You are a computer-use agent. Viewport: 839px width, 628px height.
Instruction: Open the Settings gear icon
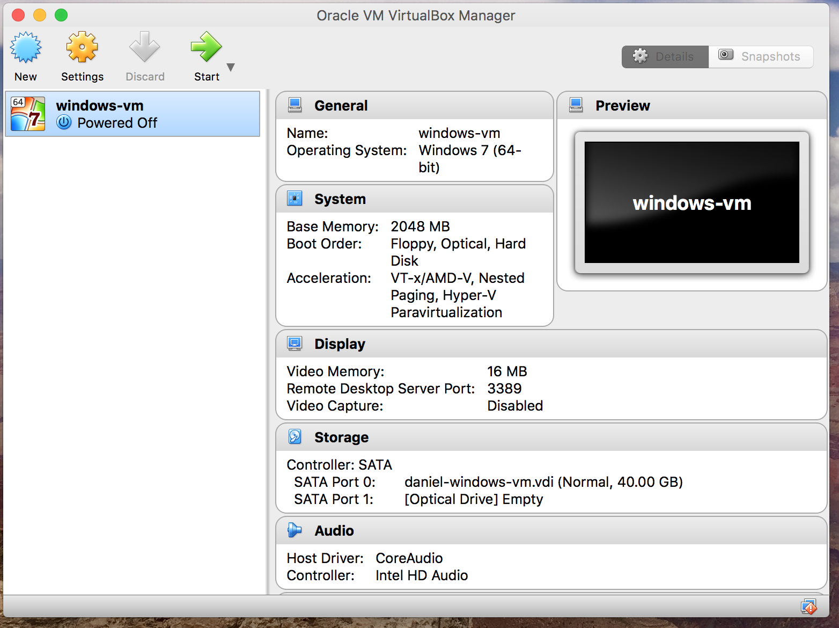tap(82, 47)
